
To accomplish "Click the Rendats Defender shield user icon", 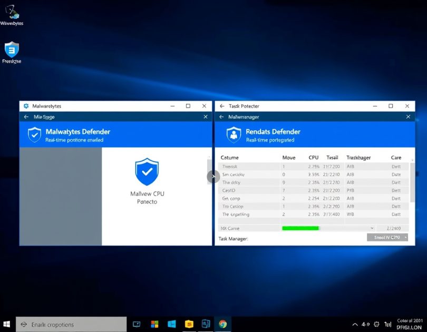I will [x=234, y=135].
